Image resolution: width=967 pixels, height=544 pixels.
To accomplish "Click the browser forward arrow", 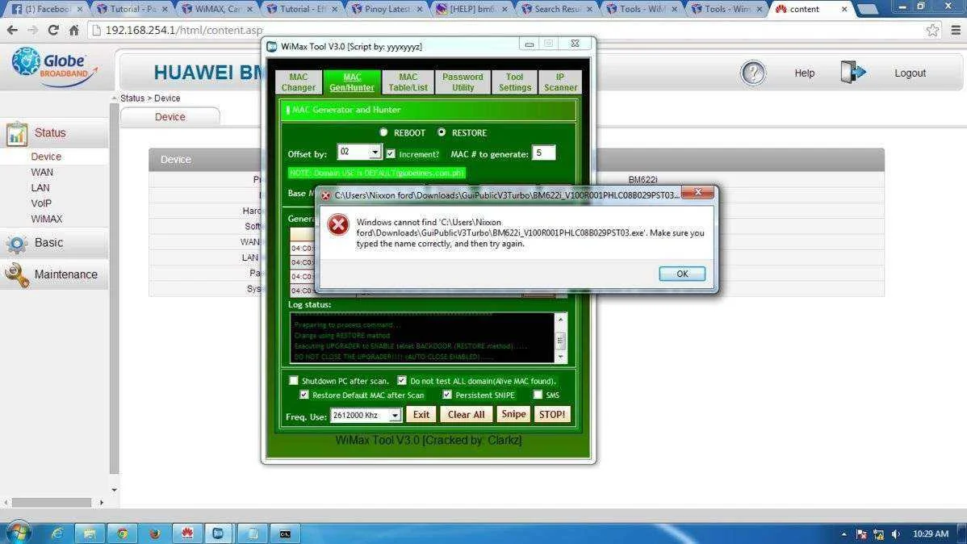I will 32,30.
